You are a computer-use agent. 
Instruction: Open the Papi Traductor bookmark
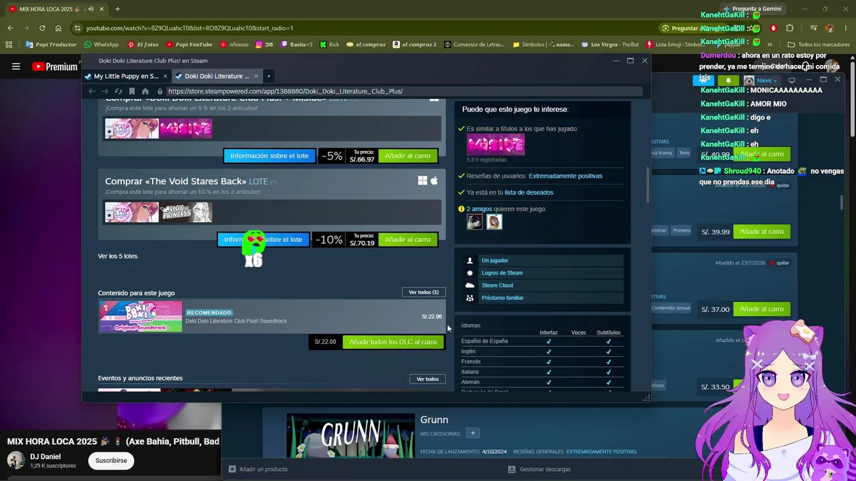[51, 45]
